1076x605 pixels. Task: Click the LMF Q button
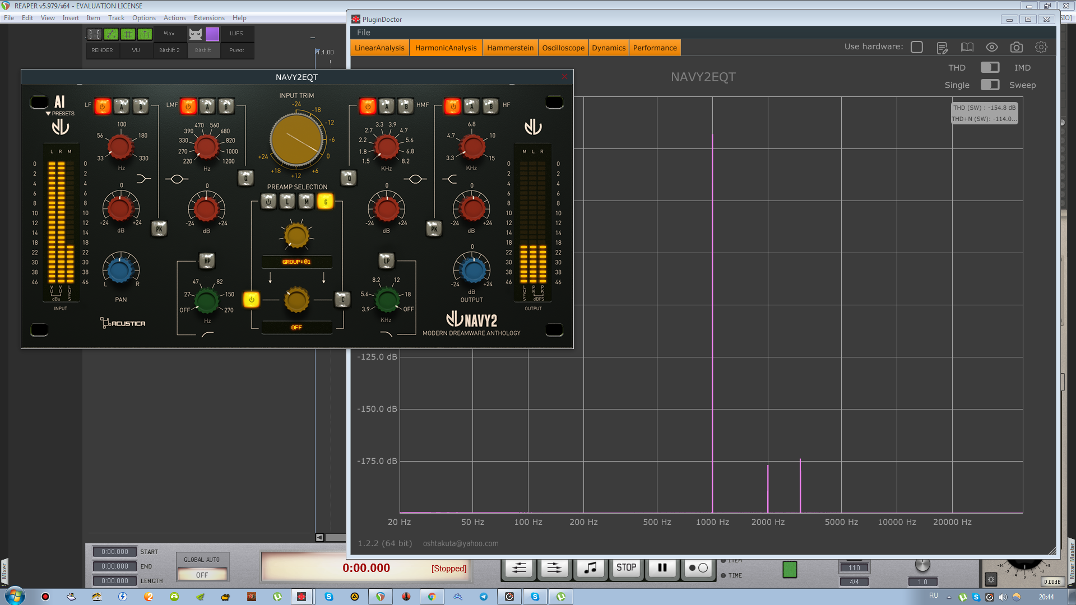(x=245, y=178)
